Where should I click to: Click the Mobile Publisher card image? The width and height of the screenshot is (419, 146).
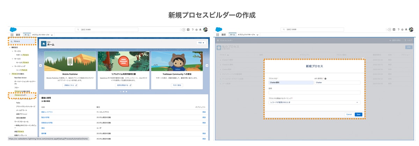pyautogui.click(x=71, y=61)
